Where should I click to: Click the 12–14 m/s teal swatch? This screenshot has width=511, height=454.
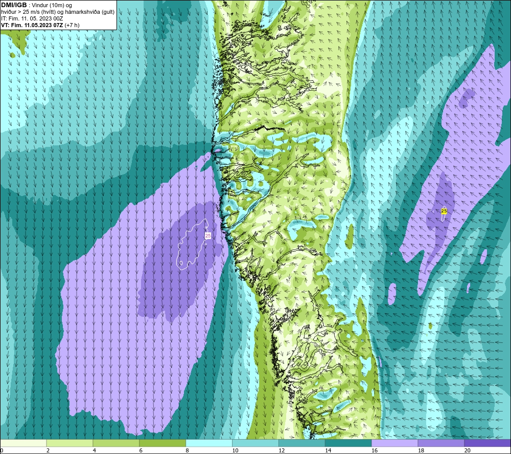pyautogui.click(x=302, y=443)
